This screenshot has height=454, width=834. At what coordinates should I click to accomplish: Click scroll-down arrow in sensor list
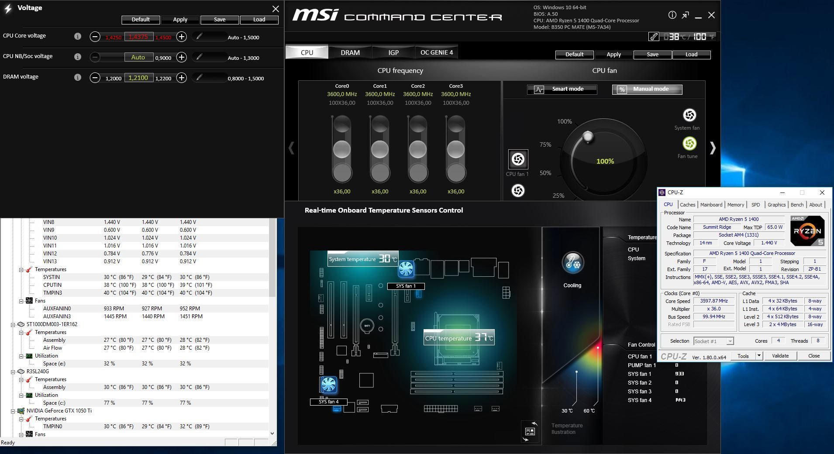pyautogui.click(x=272, y=433)
